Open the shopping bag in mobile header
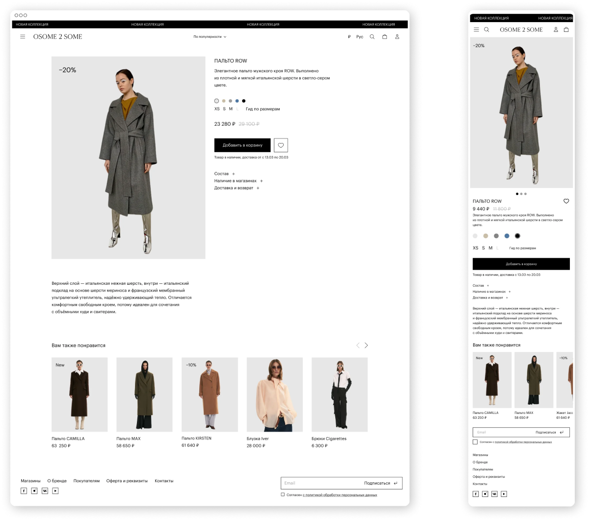Image resolution: width=589 pixels, height=521 pixels. point(566,29)
